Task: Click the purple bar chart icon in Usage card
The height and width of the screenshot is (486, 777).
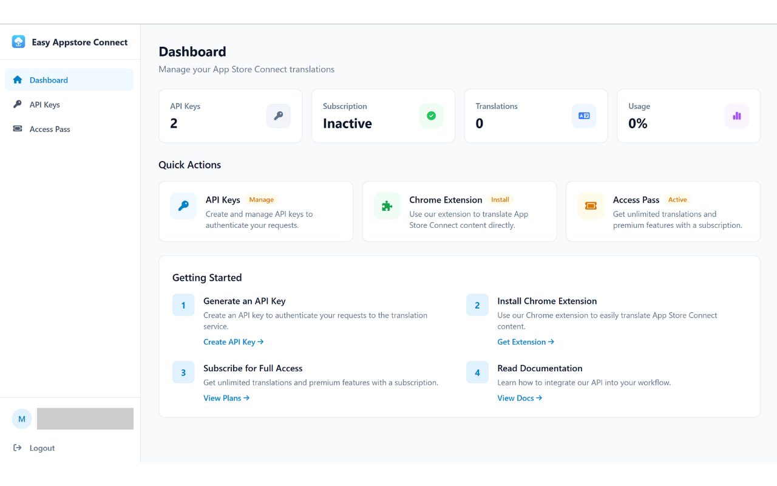Action: tap(737, 116)
